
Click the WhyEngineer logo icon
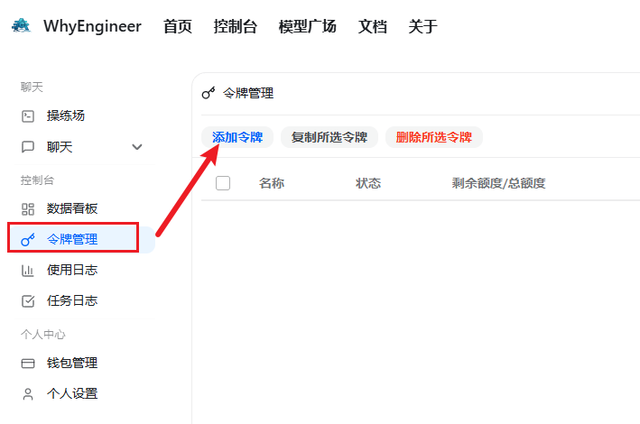(22, 25)
